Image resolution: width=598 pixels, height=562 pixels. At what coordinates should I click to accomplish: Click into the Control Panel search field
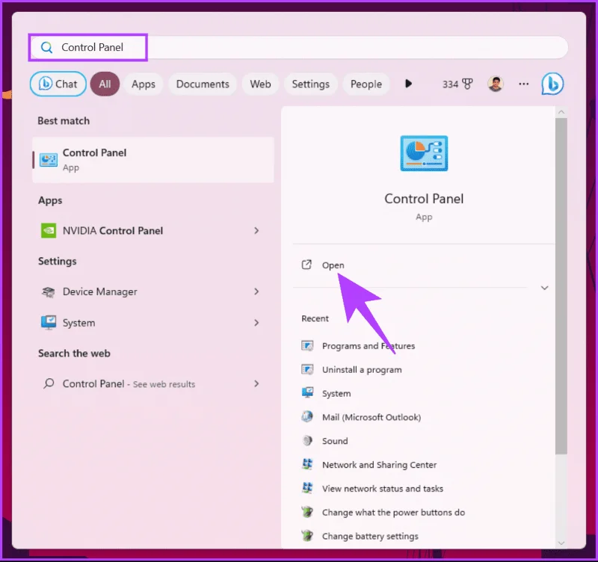click(299, 47)
